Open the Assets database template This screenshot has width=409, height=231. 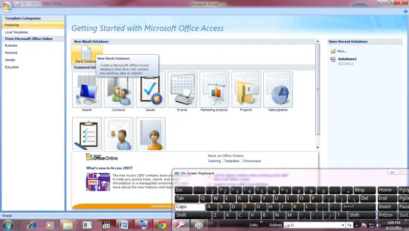pos(87,89)
